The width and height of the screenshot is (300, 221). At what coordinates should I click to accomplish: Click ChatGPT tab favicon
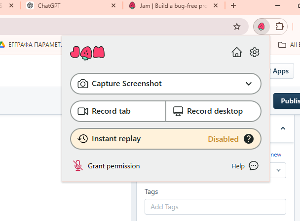click(x=30, y=5)
